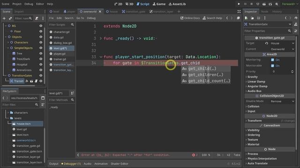Toggle visibility of Hospital node
Image resolution: width=300 pixels, height=168 pixels.
(41, 64)
